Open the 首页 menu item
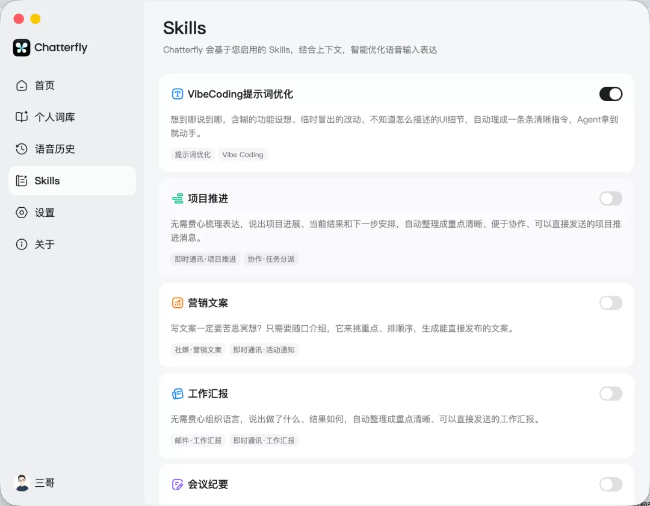 pos(72,86)
